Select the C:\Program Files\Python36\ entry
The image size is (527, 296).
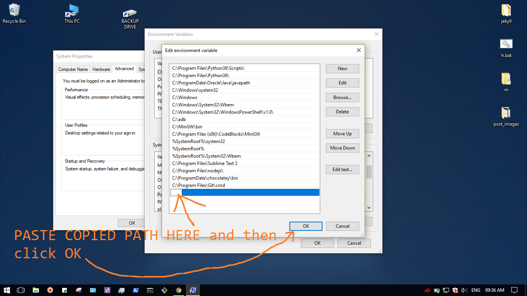pyautogui.click(x=245, y=76)
